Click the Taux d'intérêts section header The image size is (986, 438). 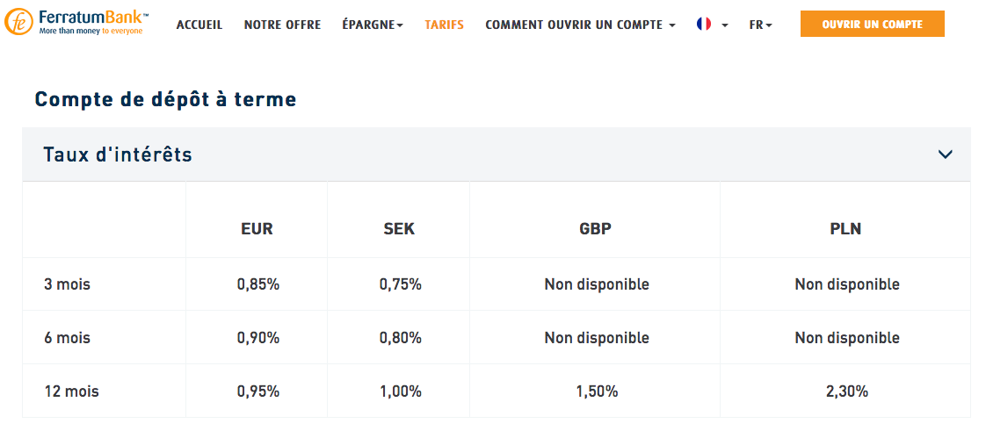(118, 154)
